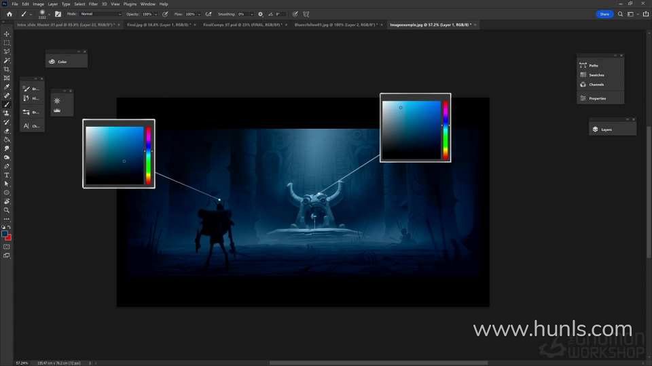Select the Dodge tool
652x366 pixels.
coord(7,157)
